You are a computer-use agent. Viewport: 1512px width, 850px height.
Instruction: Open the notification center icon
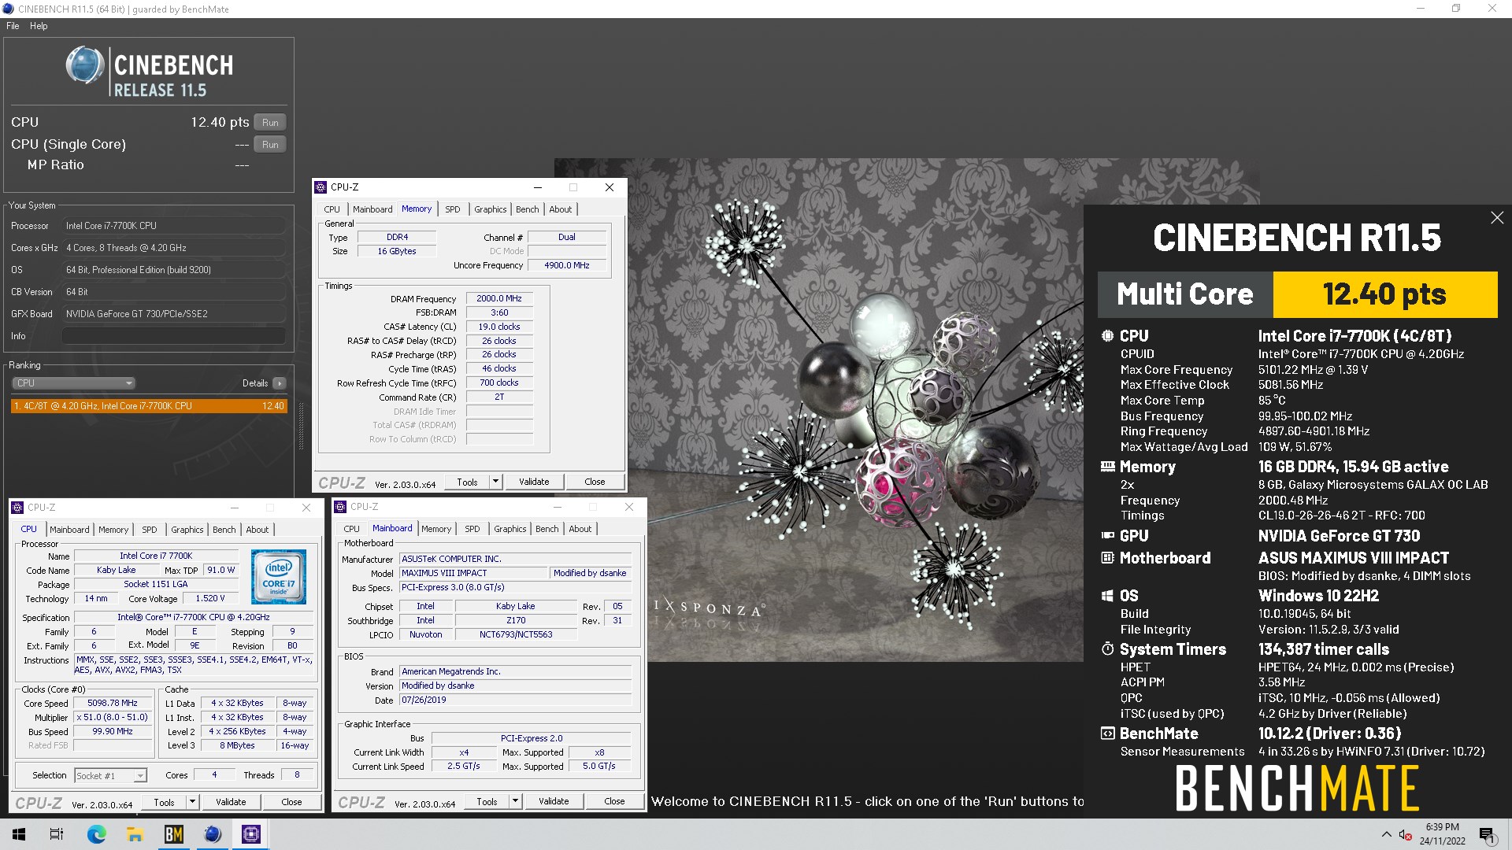(x=1487, y=834)
